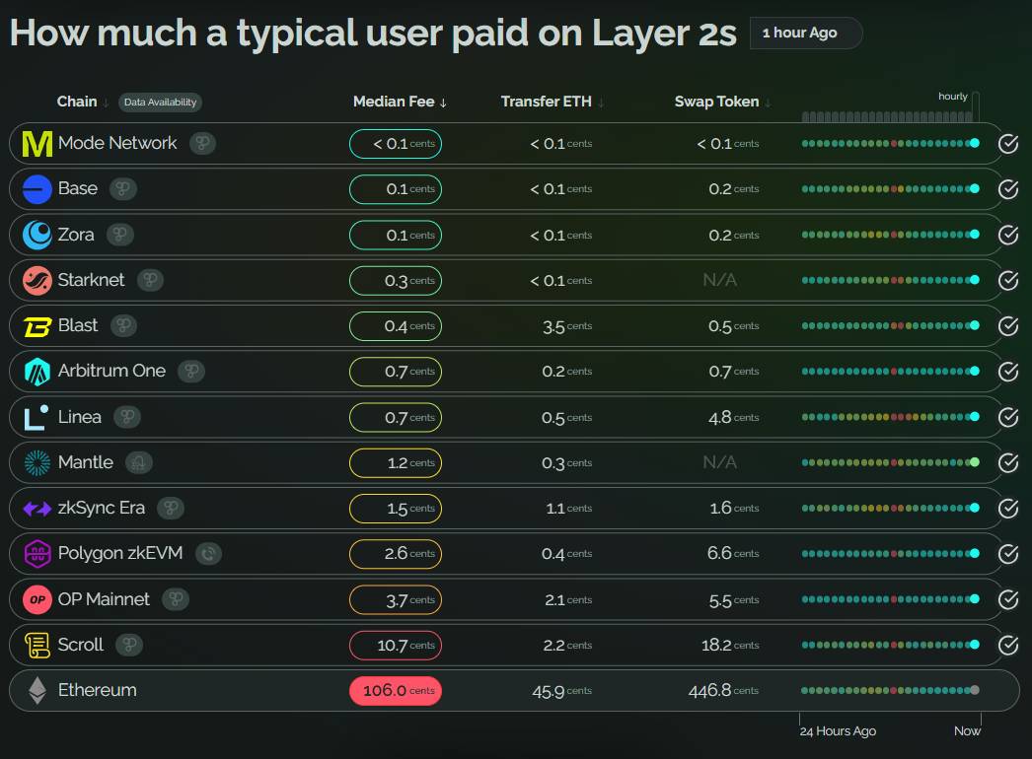This screenshot has width=1032, height=759.
Task: Toggle the checkmark for zkSync Era row
Action: click(1008, 509)
